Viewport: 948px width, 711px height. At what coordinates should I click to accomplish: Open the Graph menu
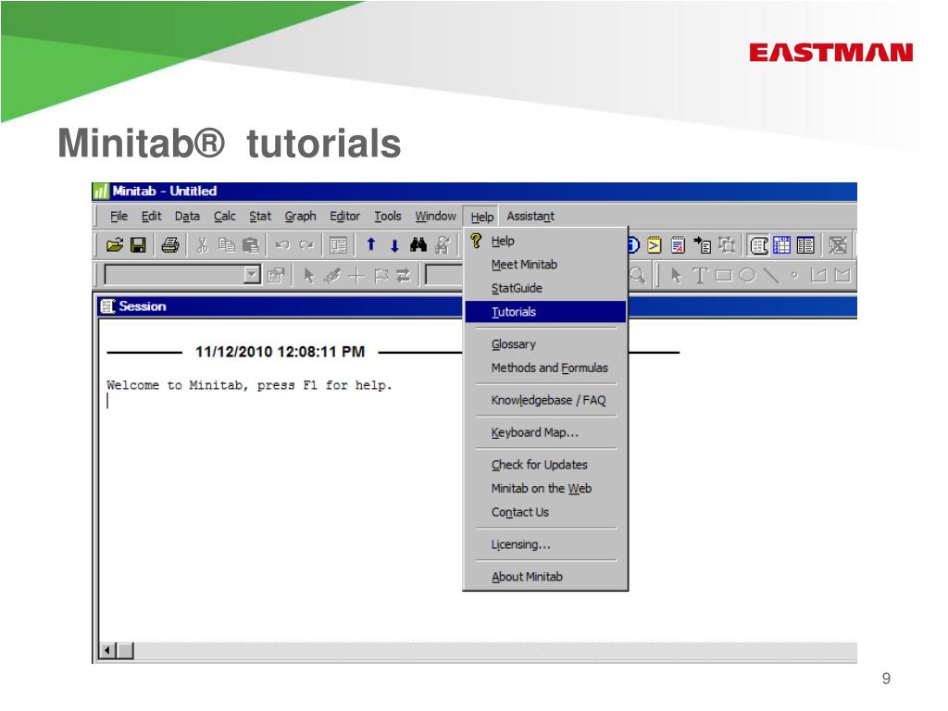pos(300,217)
